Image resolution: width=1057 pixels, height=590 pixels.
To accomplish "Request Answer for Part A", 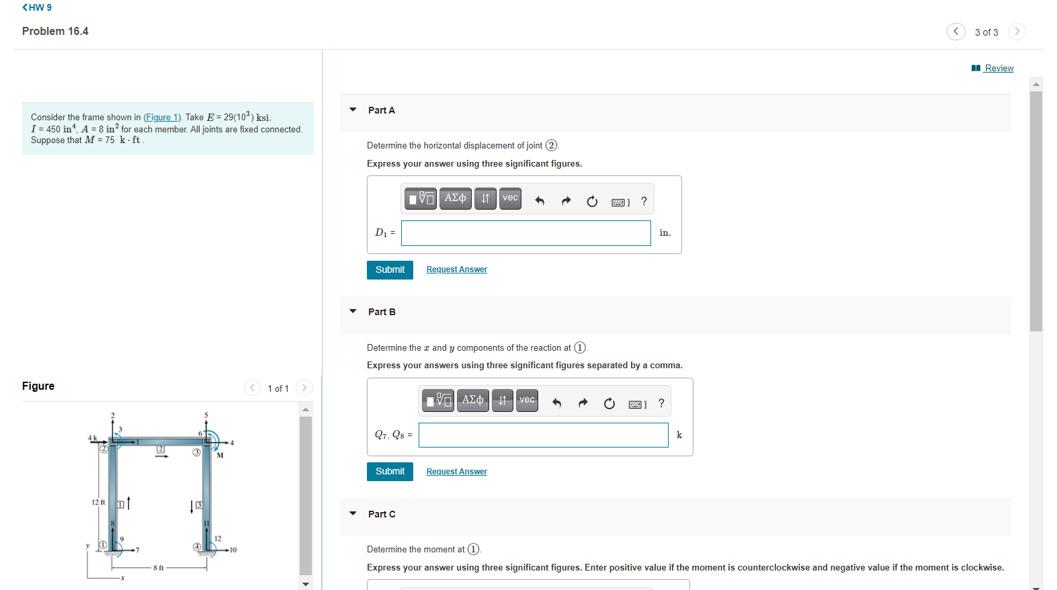I will coord(457,269).
